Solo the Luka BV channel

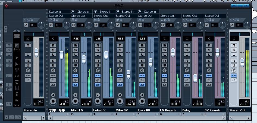click(142, 50)
